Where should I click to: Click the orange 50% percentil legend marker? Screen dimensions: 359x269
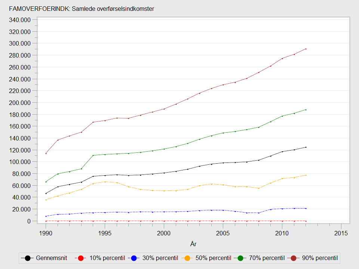[x=187, y=258]
